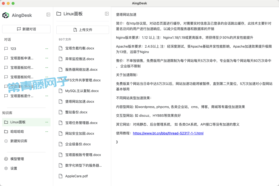The width and height of the screenshot is (279, 186).
Task: Open options menu for the 123 conversation
Action: 47,49
